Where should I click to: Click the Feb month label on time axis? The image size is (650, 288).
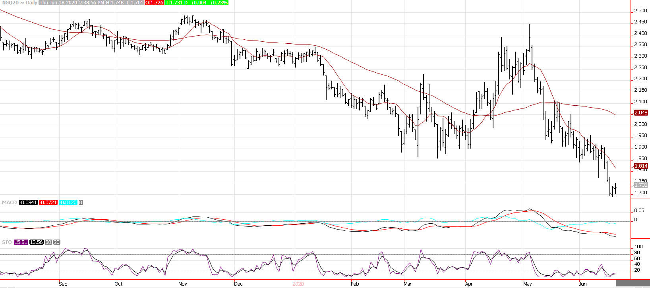tap(355, 284)
